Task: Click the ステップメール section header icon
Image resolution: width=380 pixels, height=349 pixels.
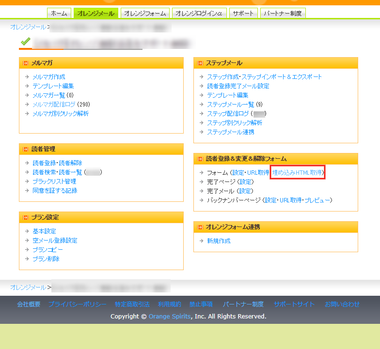Action: [x=200, y=63]
